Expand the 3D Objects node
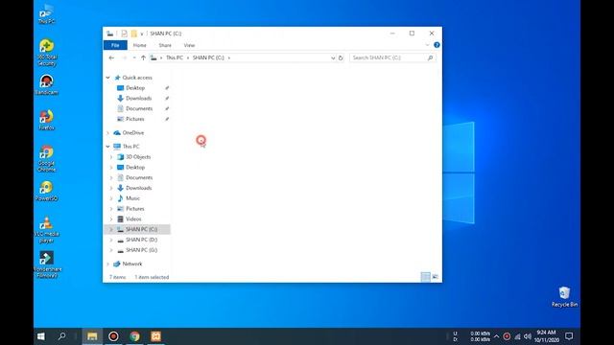Screen dimensions: 614x345 [x=111, y=157]
